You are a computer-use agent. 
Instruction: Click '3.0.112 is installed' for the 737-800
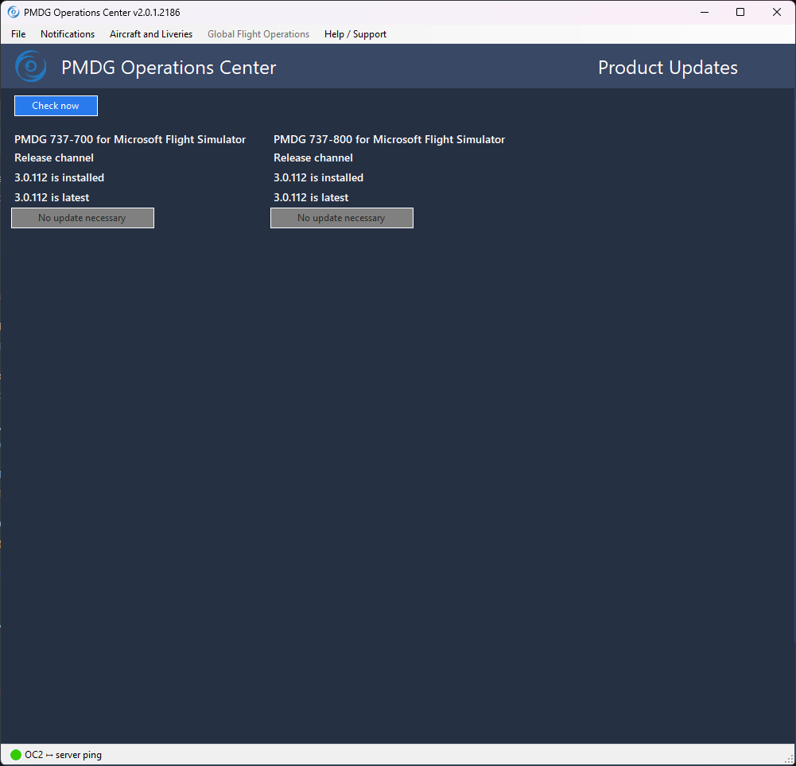tap(319, 178)
